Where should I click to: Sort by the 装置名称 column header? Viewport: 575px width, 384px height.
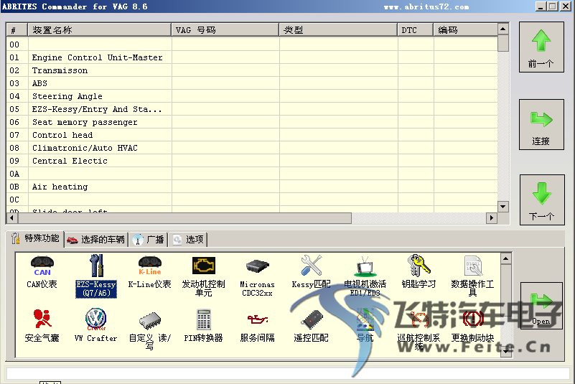(100, 30)
